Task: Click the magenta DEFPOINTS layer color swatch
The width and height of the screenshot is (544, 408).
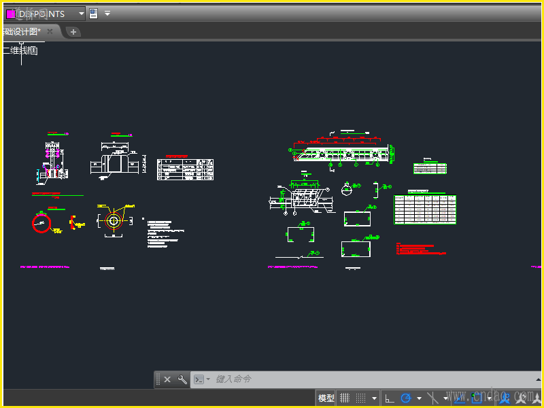Action: click(10, 14)
